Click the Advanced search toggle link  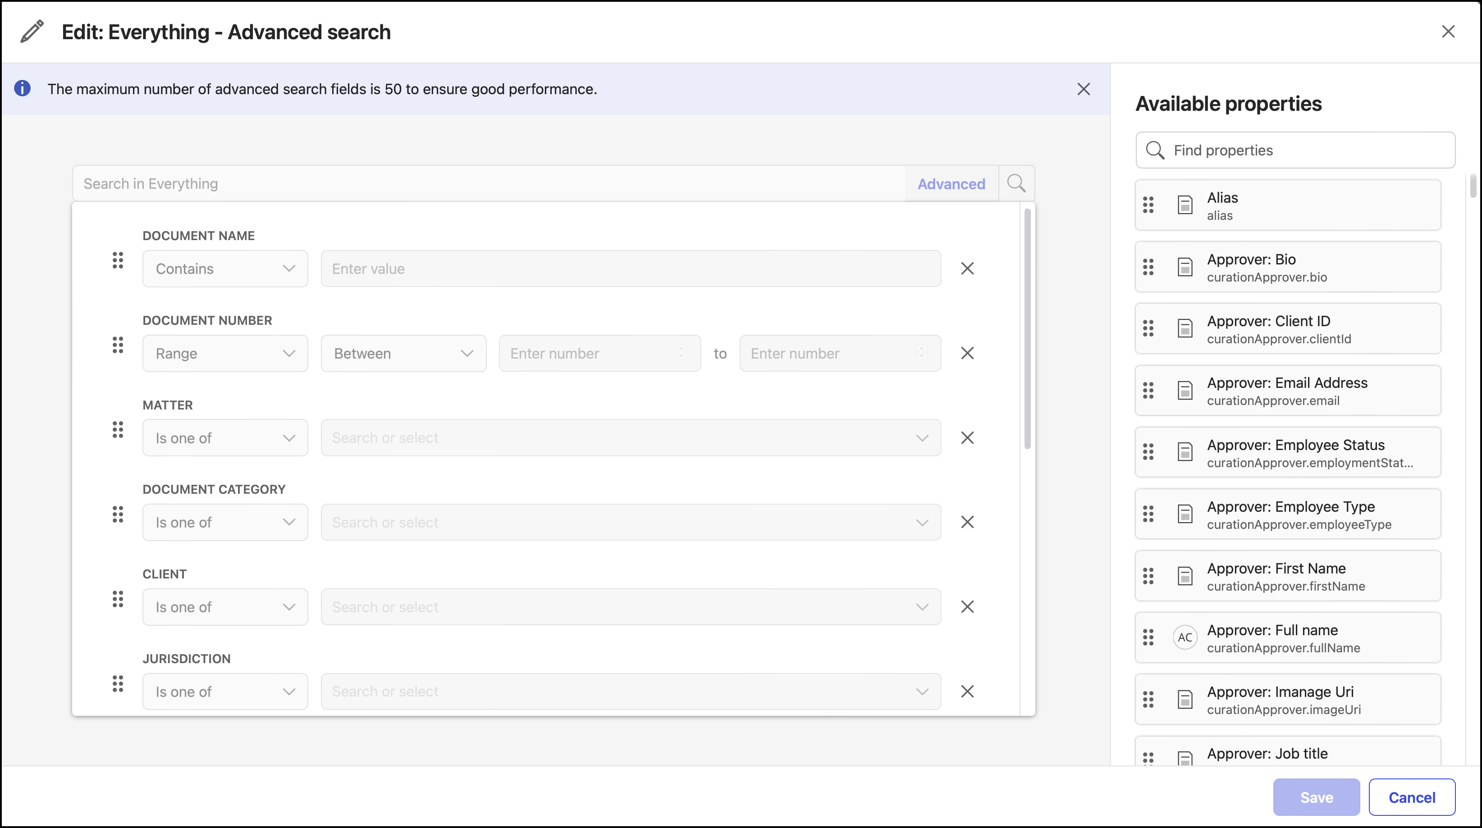tap(951, 184)
